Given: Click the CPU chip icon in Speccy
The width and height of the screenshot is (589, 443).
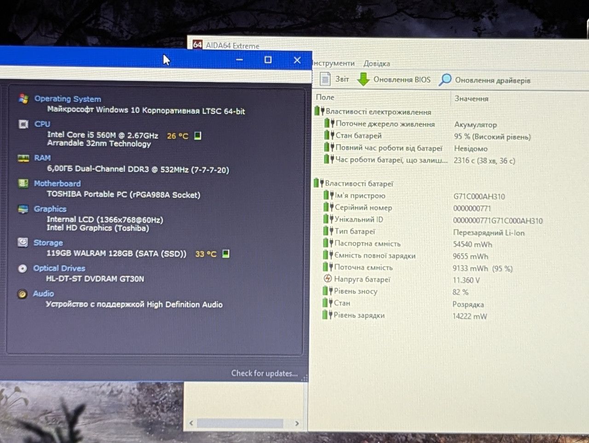Looking at the screenshot, I should (x=23, y=124).
